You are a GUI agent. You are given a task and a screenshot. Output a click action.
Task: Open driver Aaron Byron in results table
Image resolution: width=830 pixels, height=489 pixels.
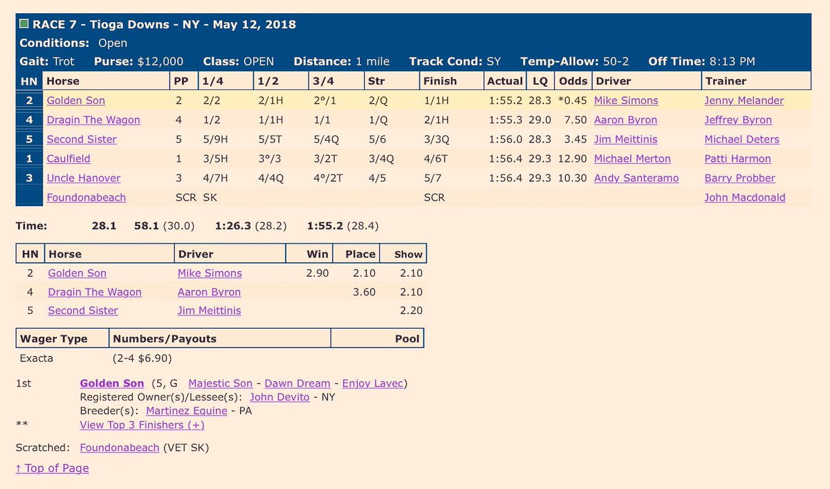(x=625, y=120)
